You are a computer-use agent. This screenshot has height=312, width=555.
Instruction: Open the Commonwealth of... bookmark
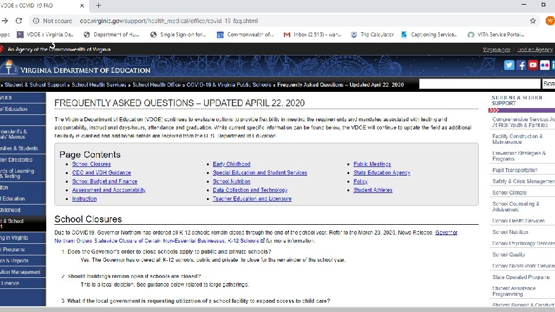pyautogui.click(x=245, y=34)
